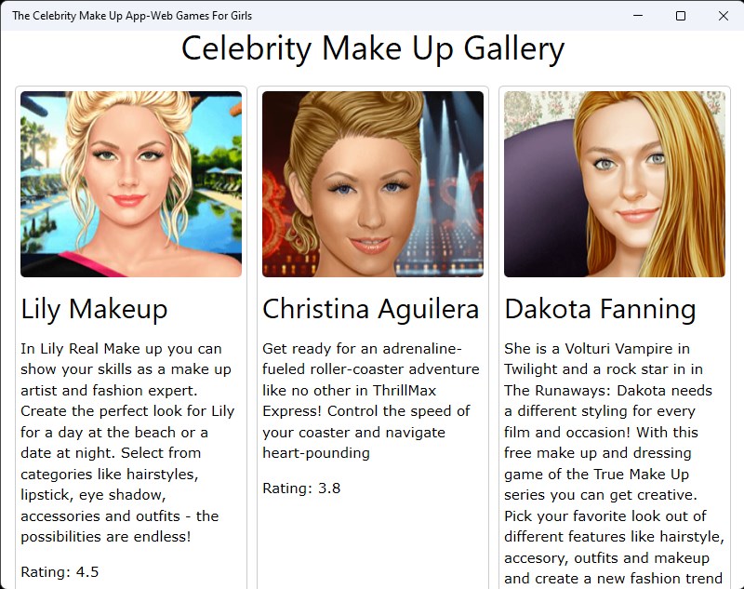Click the Lily Makeup card title
The width and height of the screenshot is (744, 589).
pyautogui.click(x=94, y=309)
